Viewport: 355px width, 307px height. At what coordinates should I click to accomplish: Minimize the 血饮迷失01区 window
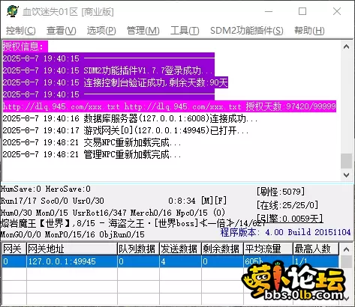(269, 11)
